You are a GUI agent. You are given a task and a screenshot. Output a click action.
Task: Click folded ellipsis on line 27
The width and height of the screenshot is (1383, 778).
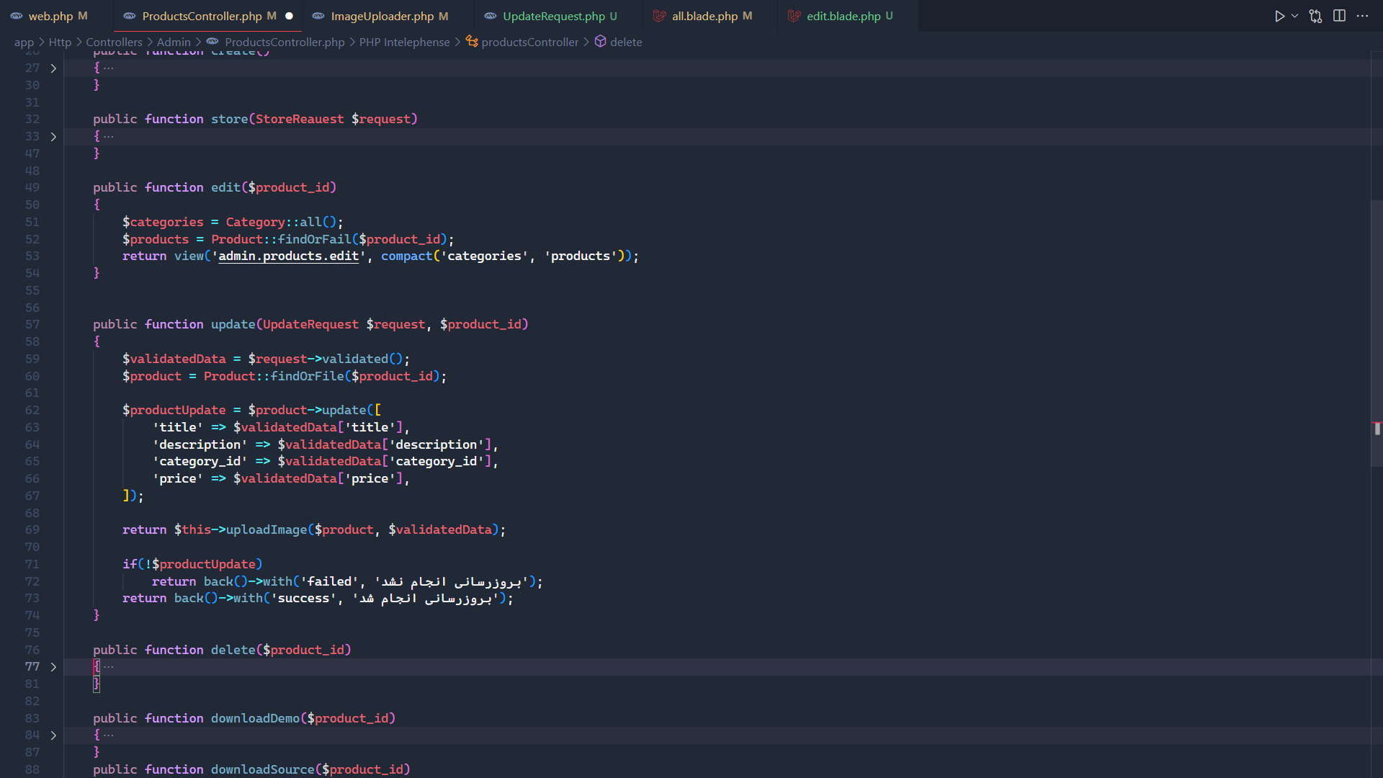(109, 68)
